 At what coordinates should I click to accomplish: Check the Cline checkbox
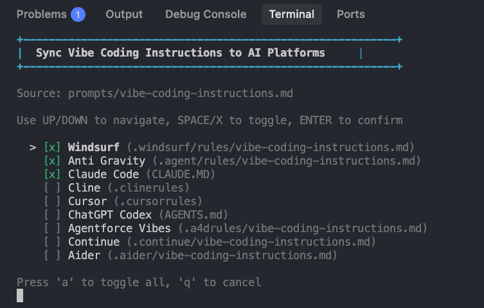tap(52, 188)
